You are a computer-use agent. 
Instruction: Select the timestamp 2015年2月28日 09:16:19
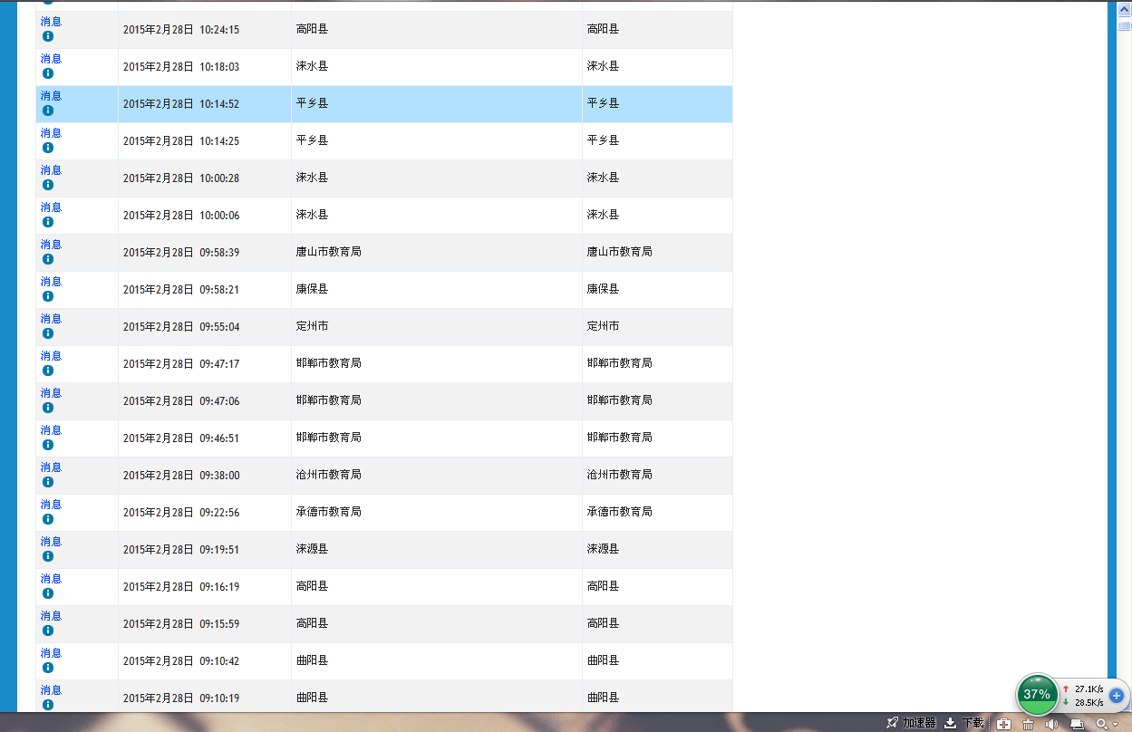tap(181, 587)
